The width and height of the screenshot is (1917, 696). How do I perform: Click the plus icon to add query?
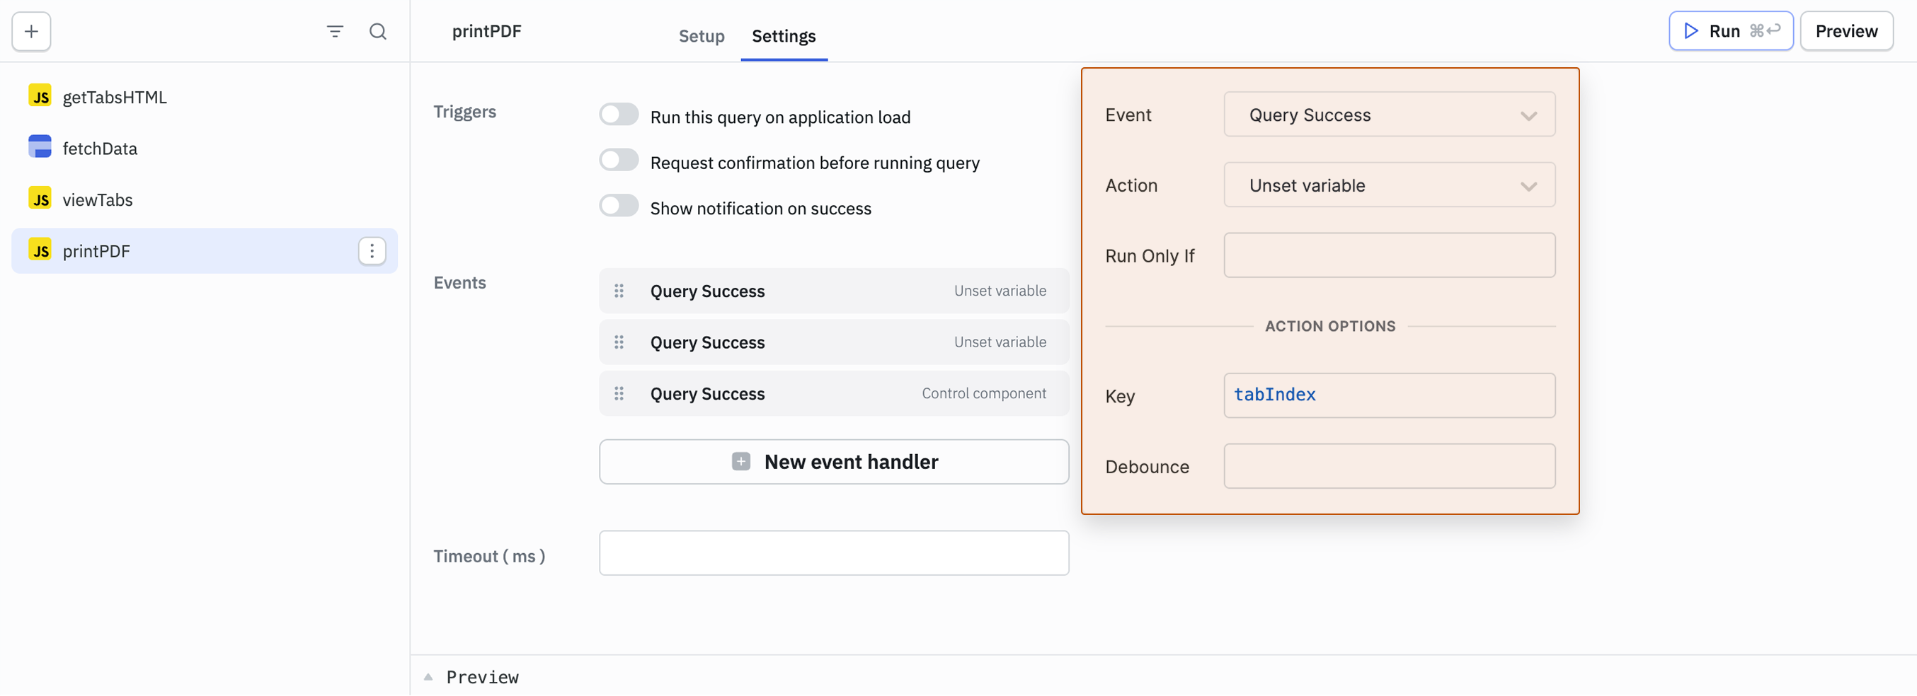tap(31, 31)
